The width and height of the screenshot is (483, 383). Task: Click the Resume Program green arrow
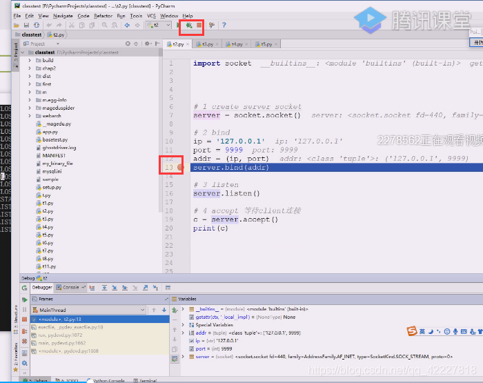24,299
